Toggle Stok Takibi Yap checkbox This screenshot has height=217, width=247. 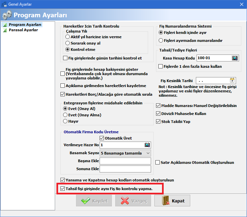(x=158, y=122)
